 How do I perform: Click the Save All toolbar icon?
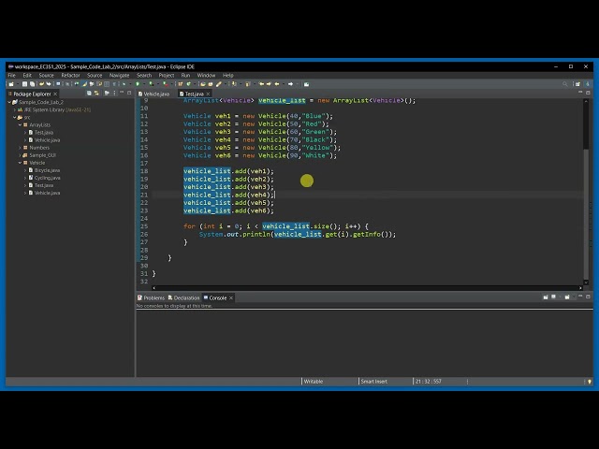(32, 84)
